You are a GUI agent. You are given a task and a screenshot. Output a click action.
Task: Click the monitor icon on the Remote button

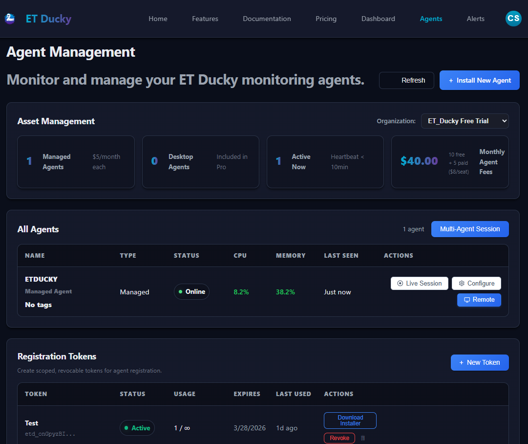click(467, 300)
